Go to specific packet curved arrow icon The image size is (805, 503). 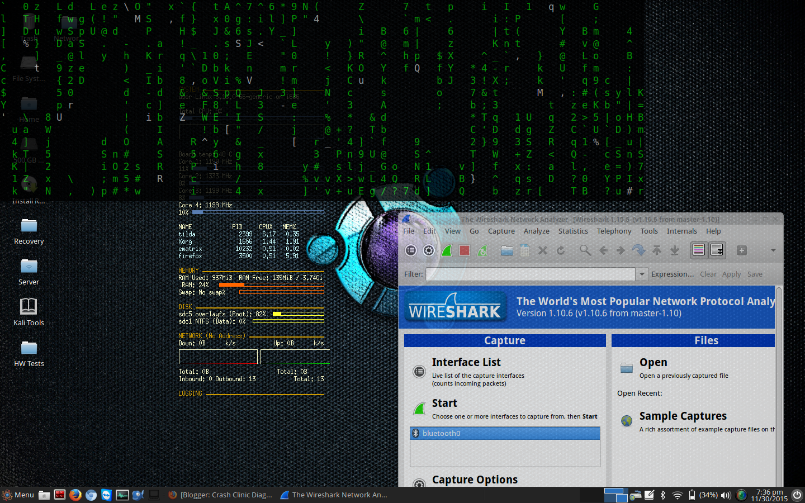[x=638, y=250]
